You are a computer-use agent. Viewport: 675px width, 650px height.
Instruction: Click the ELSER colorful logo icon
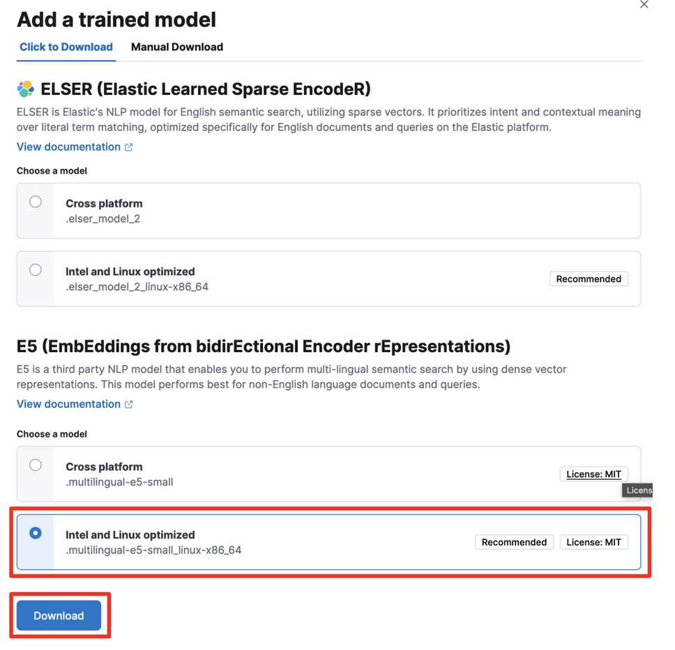[x=26, y=89]
